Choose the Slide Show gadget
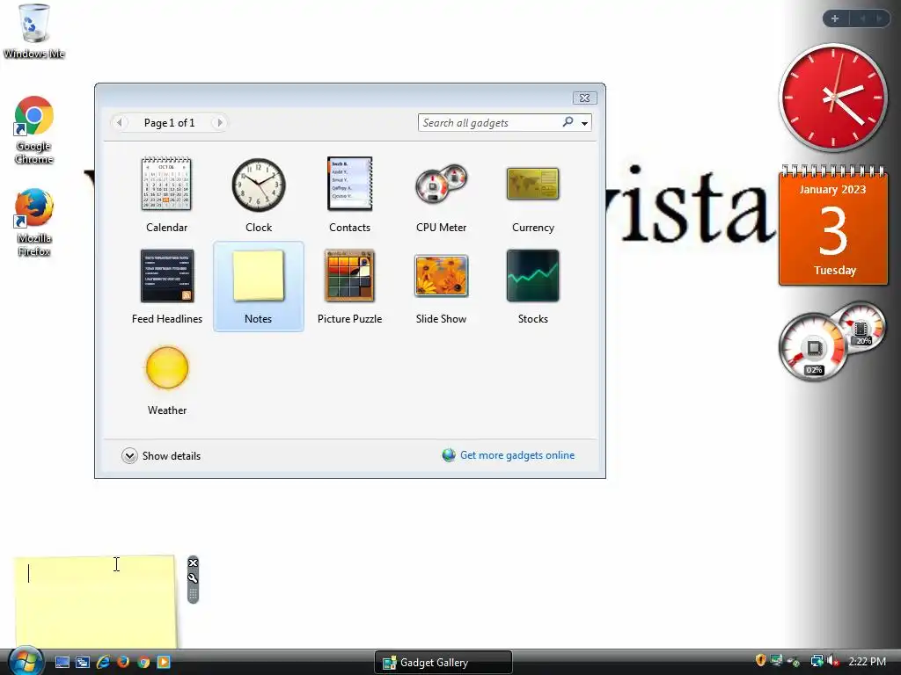The height and width of the screenshot is (675, 901). [442, 276]
